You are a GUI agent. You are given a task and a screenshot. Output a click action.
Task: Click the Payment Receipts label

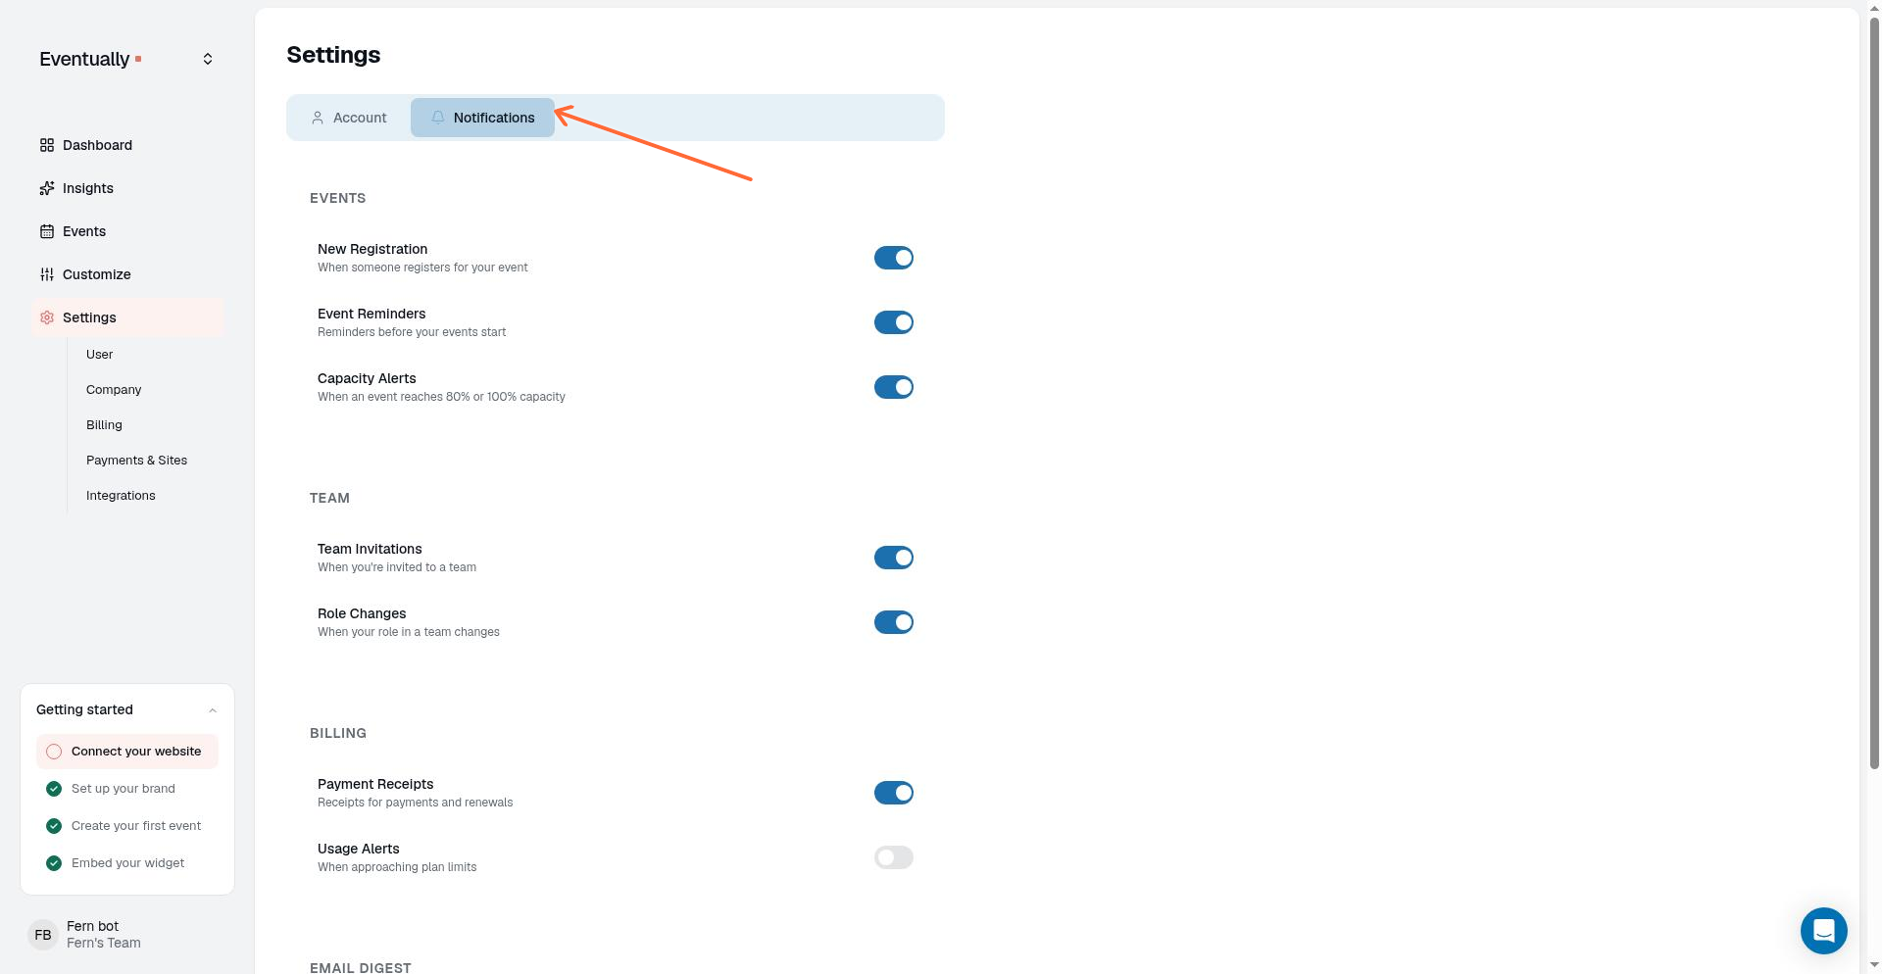pos(375,784)
